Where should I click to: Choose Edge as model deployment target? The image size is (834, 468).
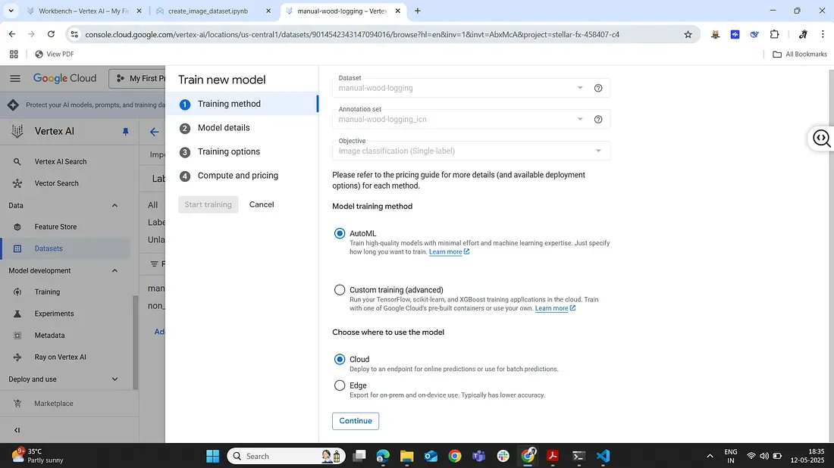point(340,385)
